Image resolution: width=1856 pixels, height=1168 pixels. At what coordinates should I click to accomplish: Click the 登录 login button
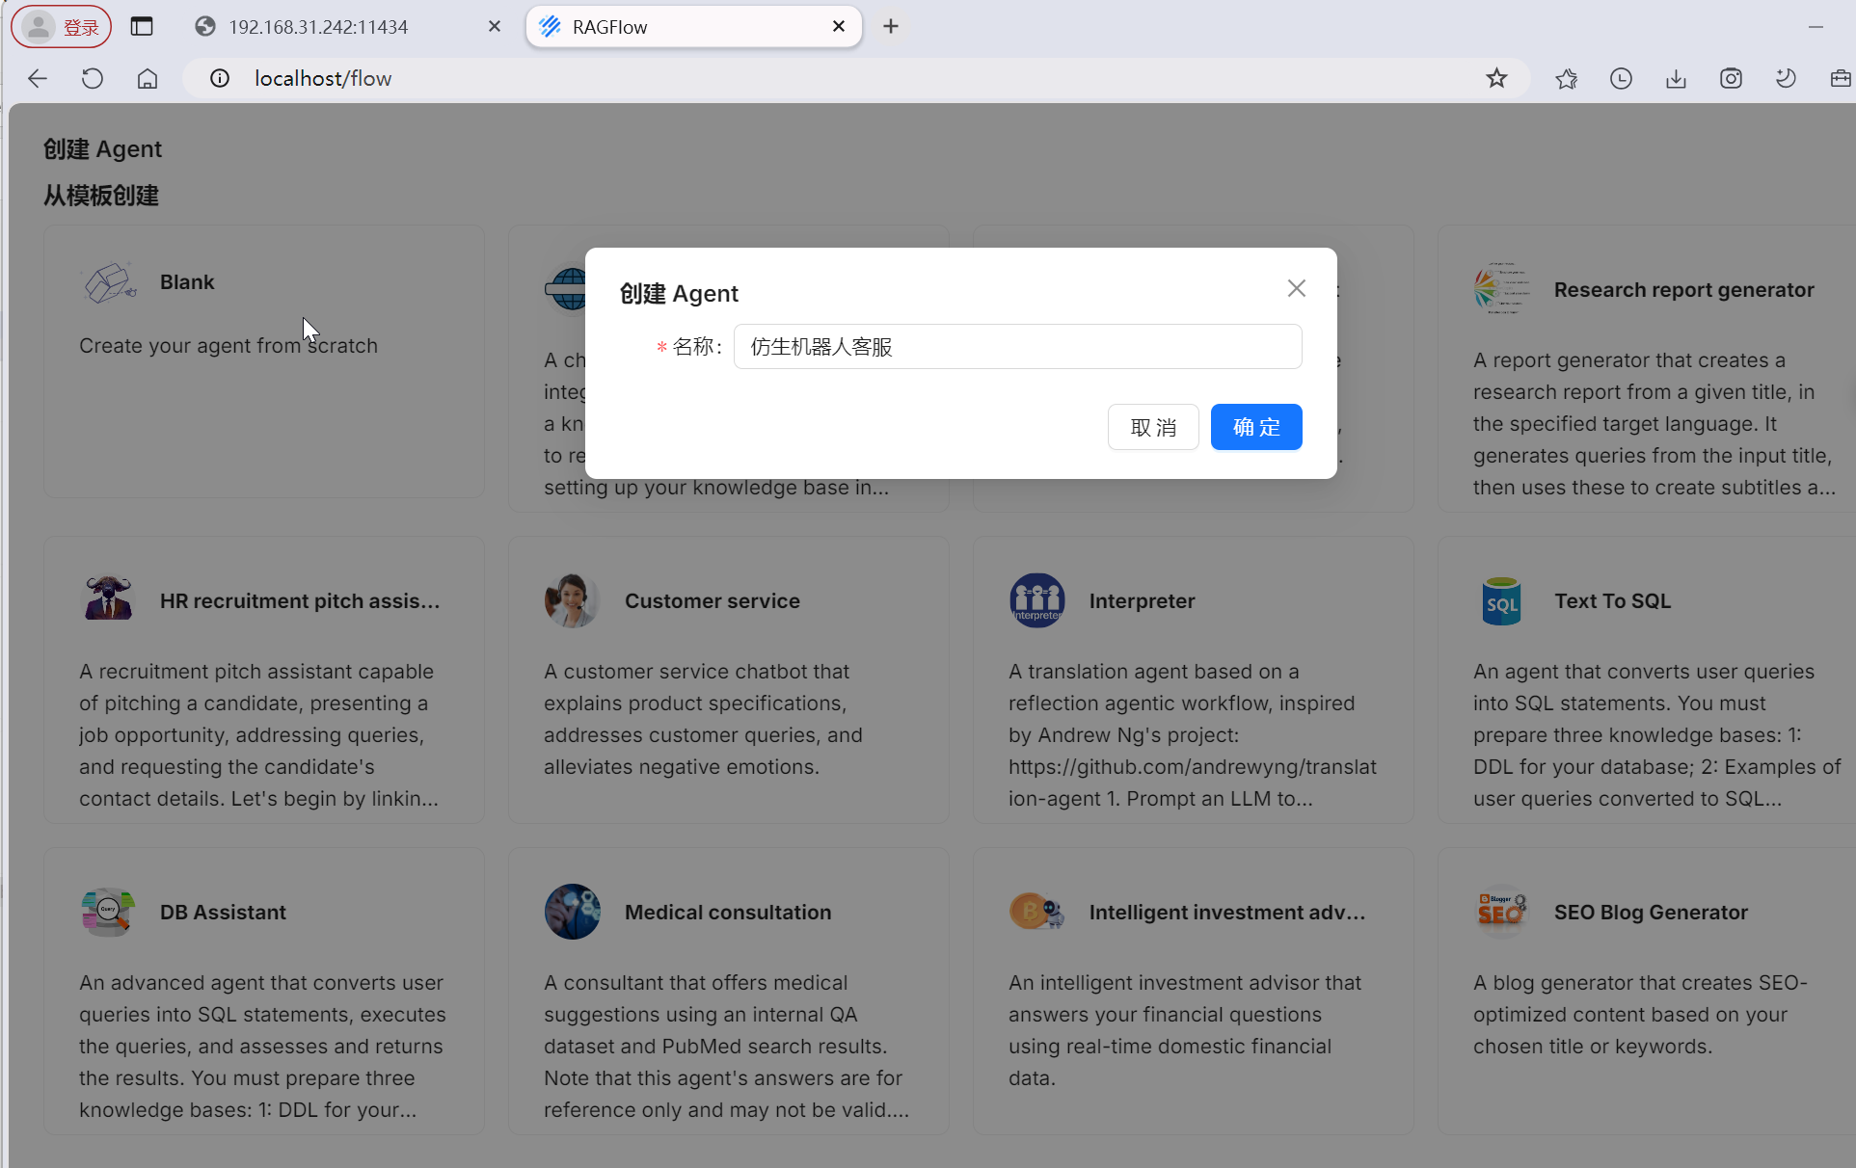[x=62, y=27]
